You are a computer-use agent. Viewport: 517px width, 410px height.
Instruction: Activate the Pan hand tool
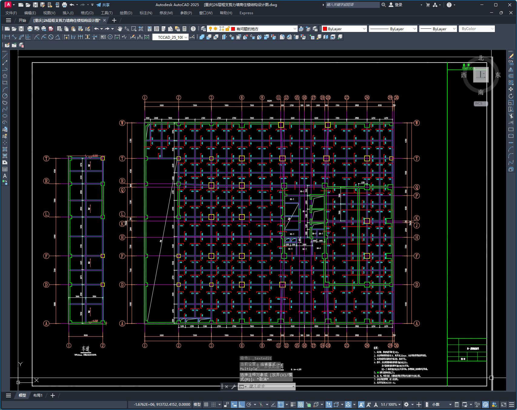click(x=120, y=29)
